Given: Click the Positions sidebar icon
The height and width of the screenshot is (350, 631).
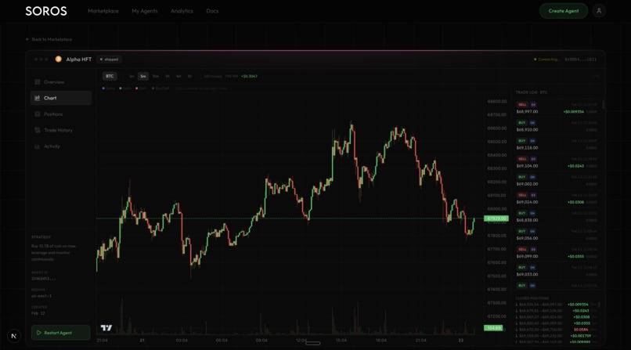Looking at the screenshot, I should (37, 114).
